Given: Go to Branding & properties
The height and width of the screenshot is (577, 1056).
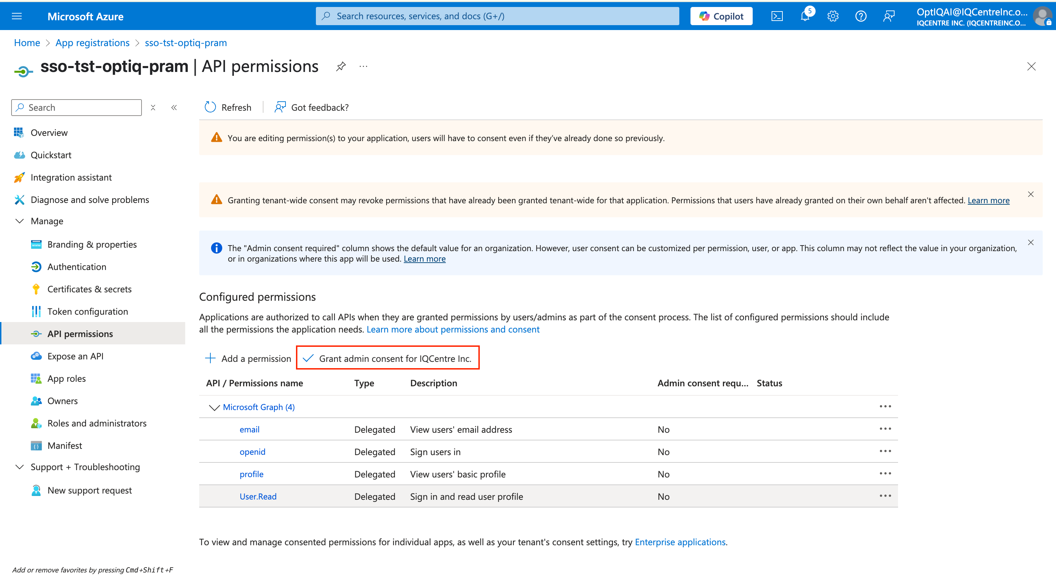Looking at the screenshot, I should tap(92, 244).
